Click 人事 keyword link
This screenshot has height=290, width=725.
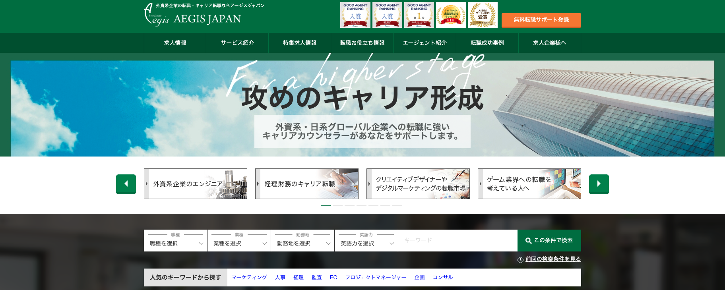point(280,277)
